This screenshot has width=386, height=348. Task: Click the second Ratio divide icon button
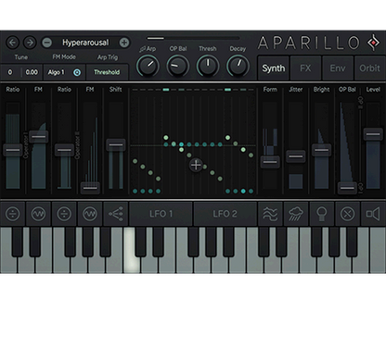coord(64,214)
